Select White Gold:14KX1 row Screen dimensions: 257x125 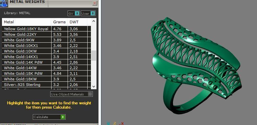point(46,57)
